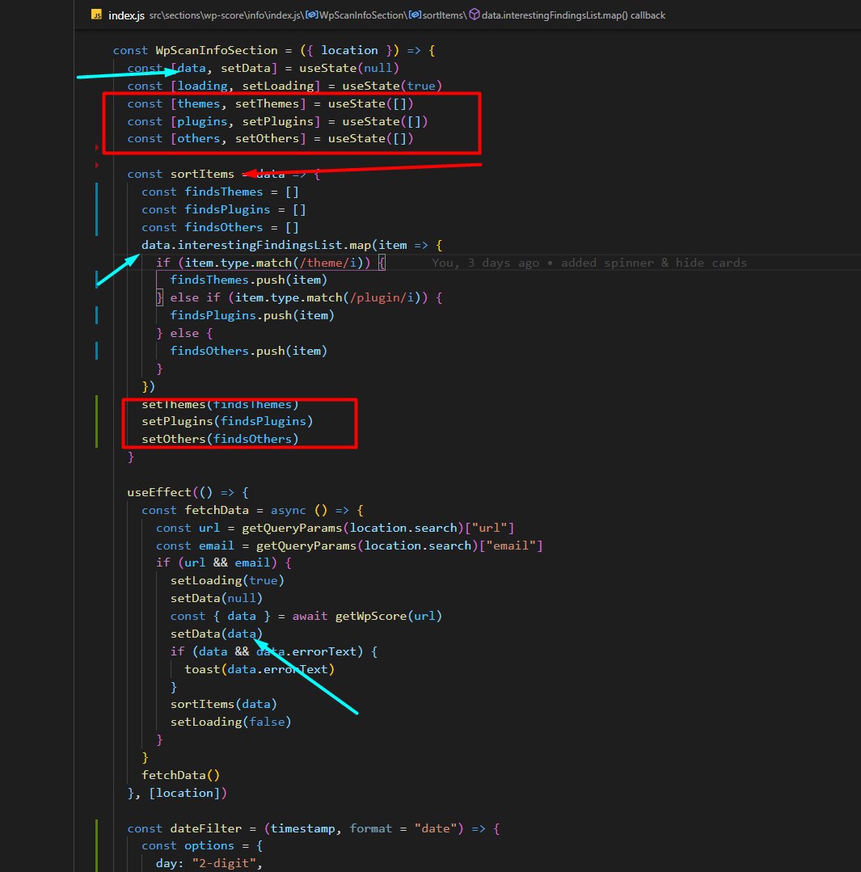Screen dimensions: 861x872
Task: Click 'options' in 'const options = {'
Action: click(209, 846)
